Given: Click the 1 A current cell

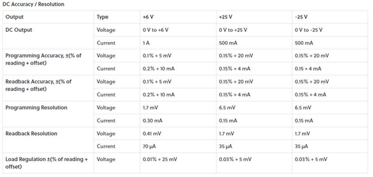Looking at the screenshot, I should [x=146, y=43].
